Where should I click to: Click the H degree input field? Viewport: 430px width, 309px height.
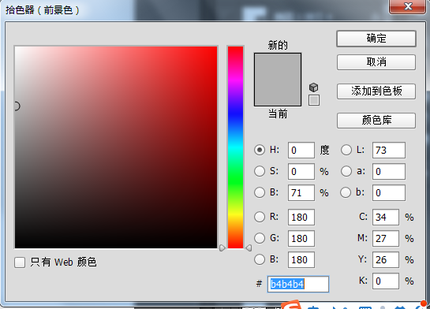[301, 150]
